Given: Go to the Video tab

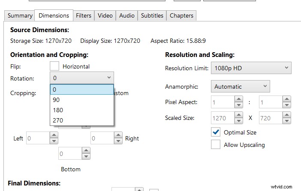Looking at the screenshot, I should coord(105,15).
